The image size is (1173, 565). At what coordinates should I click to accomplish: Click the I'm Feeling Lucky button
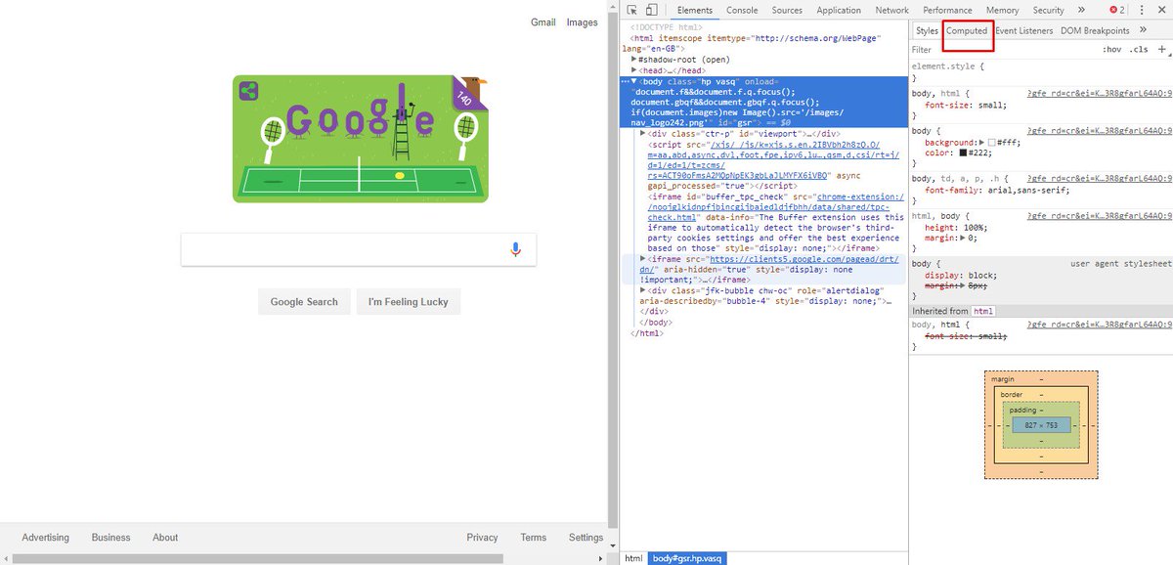point(408,302)
